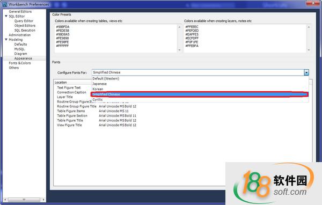Collapse the SQL Editor tree node
Viewport: 322px width, 205px height.
coord(6,16)
